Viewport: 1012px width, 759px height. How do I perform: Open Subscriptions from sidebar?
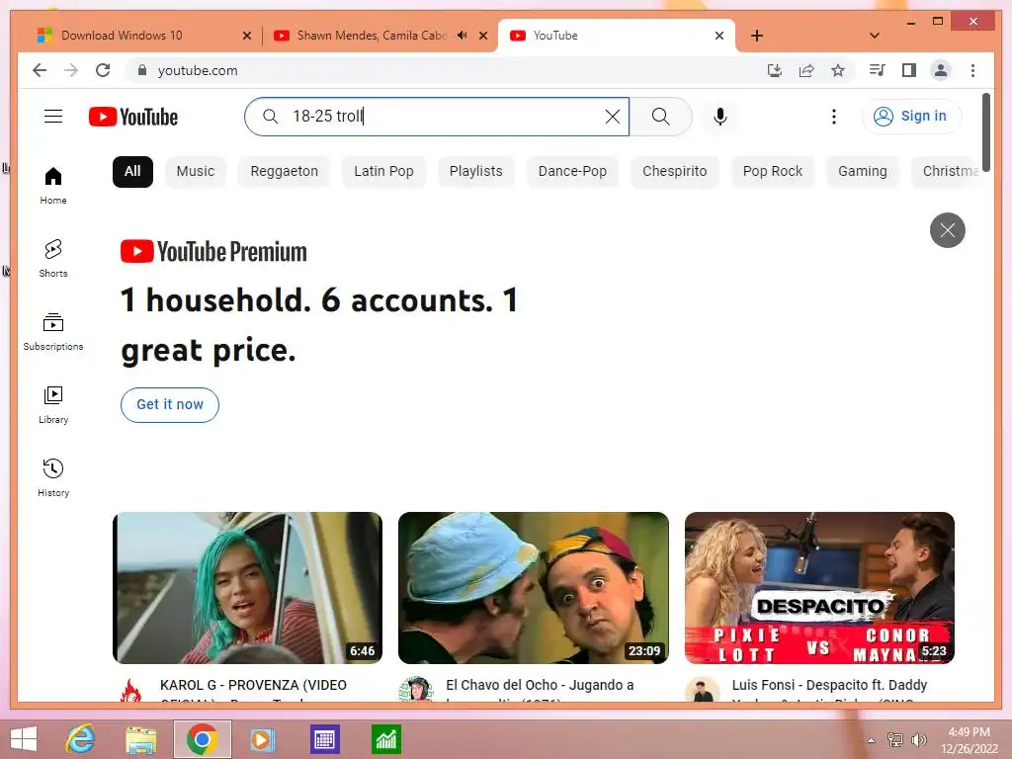(53, 332)
